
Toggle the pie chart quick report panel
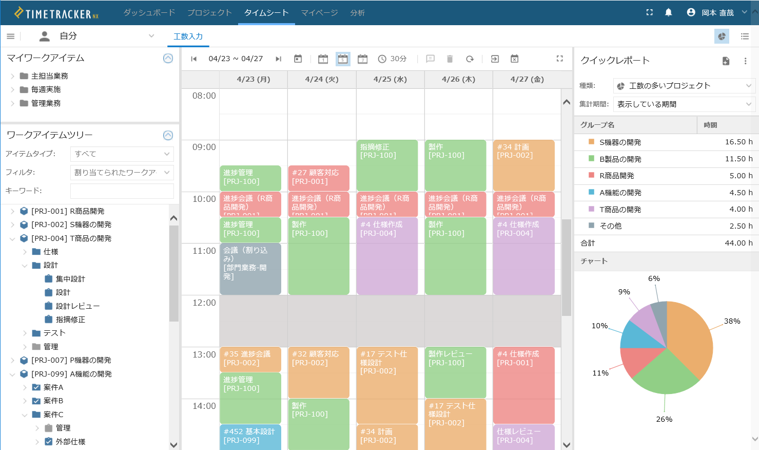pos(722,36)
